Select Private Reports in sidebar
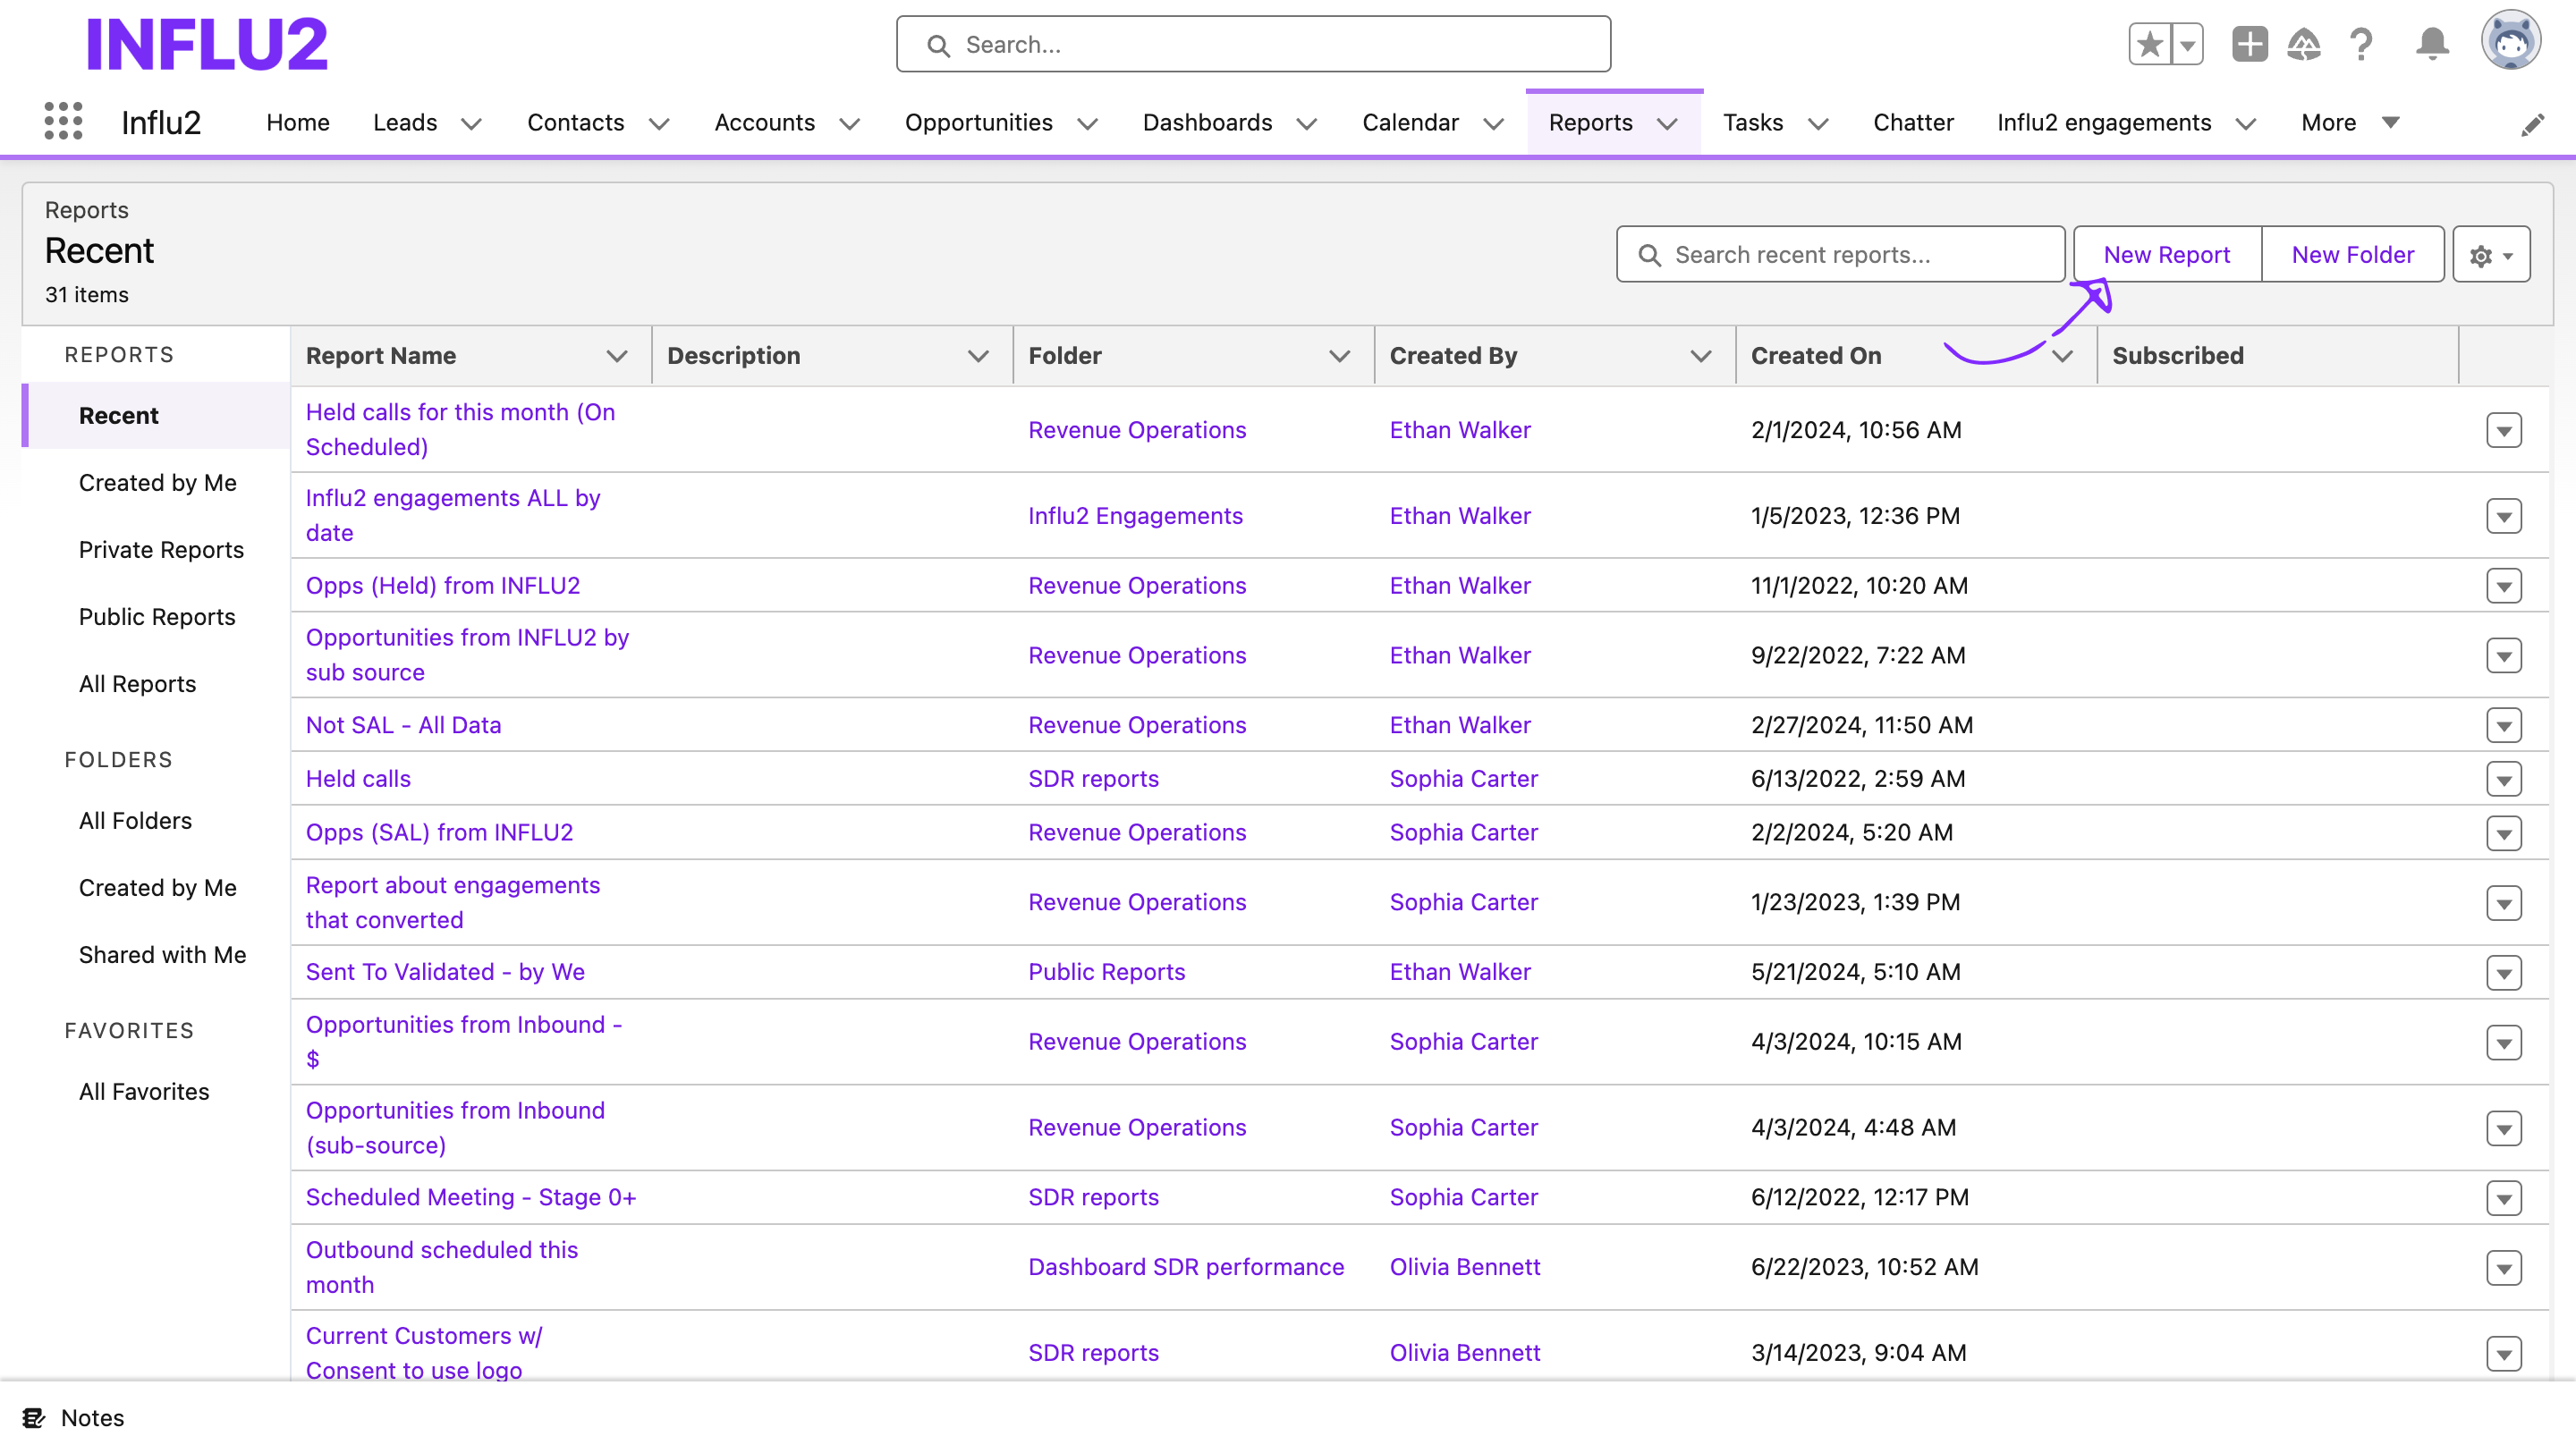2576x1453 pixels. 161,550
